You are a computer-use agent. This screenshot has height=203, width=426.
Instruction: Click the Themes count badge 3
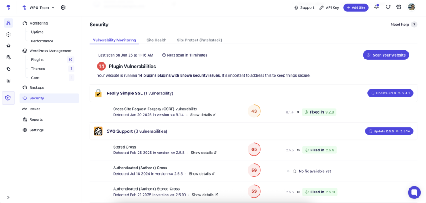pos(72,69)
